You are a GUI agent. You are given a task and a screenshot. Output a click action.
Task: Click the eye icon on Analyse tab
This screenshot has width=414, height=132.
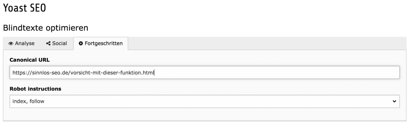(11, 44)
